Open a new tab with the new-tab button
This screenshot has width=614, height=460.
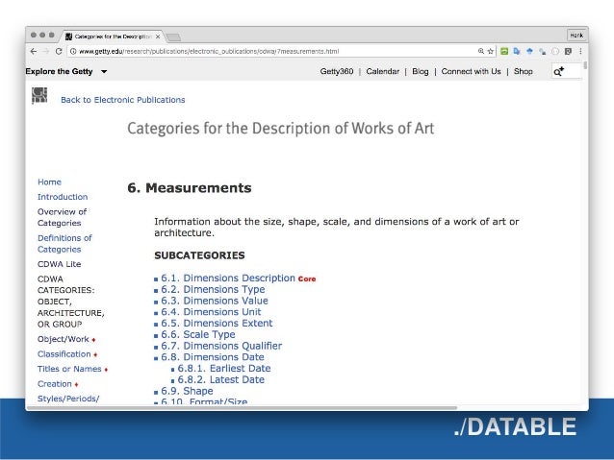point(173,37)
